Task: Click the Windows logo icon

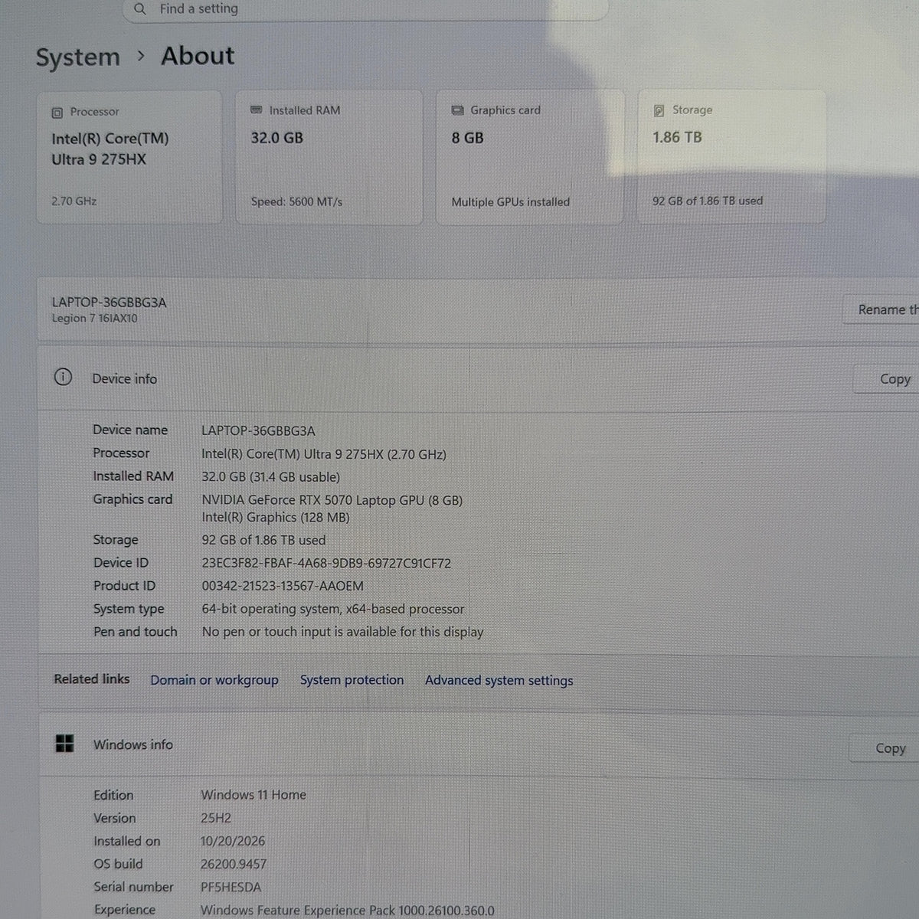Action: (64, 743)
